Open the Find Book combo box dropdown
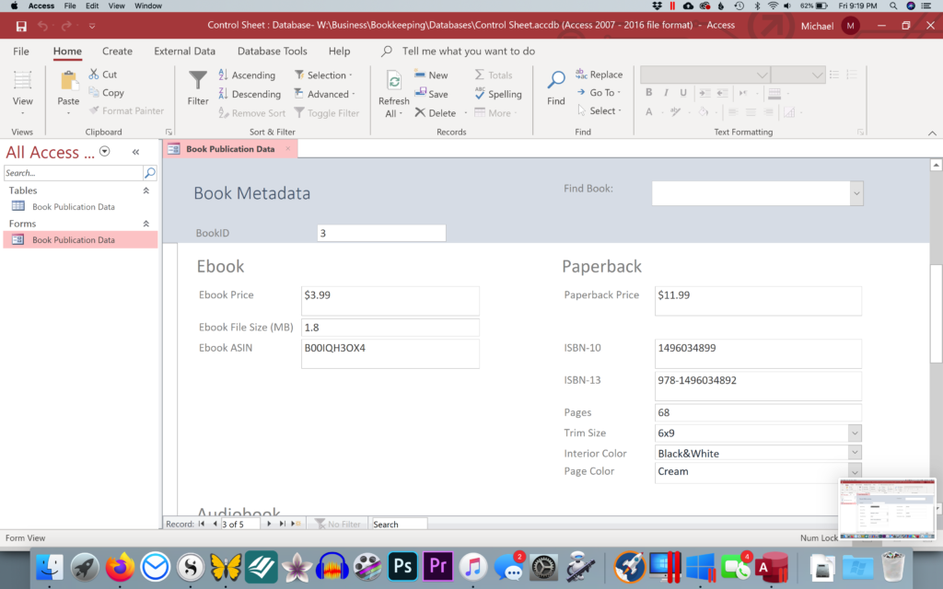Screen dimensions: 943x589 pos(856,193)
